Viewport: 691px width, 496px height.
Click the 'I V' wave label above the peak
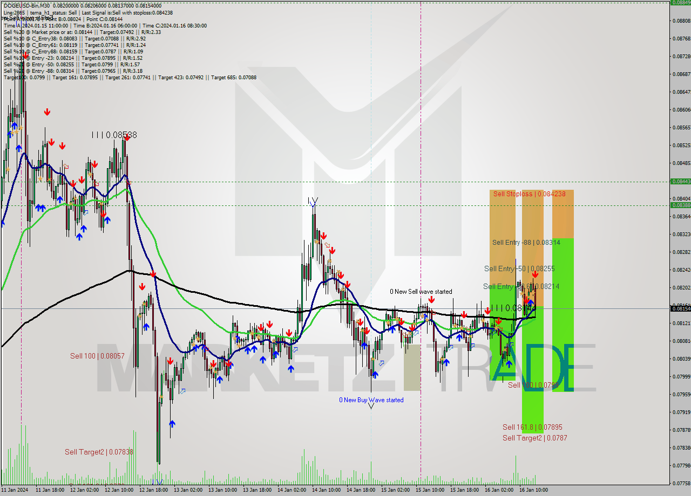313,201
